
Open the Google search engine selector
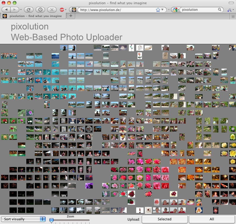[176, 10]
